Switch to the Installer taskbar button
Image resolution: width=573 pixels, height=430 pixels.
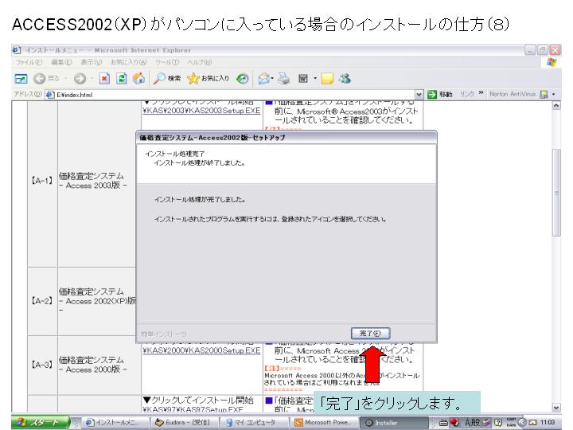click(x=394, y=423)
